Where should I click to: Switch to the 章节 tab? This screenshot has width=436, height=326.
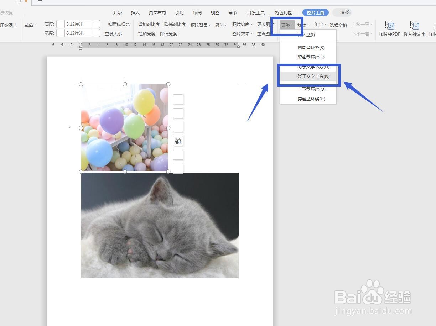click(x=233, y=12)
